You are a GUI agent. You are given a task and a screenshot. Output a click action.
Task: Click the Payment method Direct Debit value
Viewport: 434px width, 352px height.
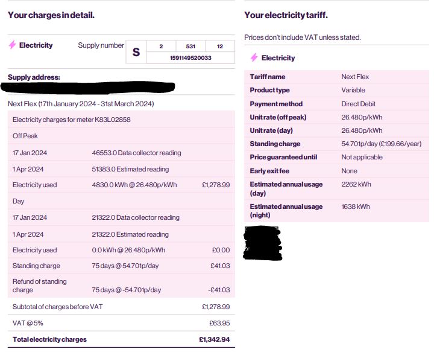[x=359, y=104]
